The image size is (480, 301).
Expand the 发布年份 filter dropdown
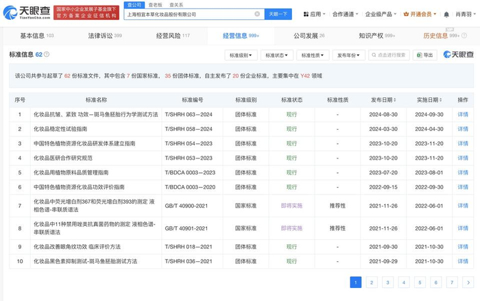[350, 55]
